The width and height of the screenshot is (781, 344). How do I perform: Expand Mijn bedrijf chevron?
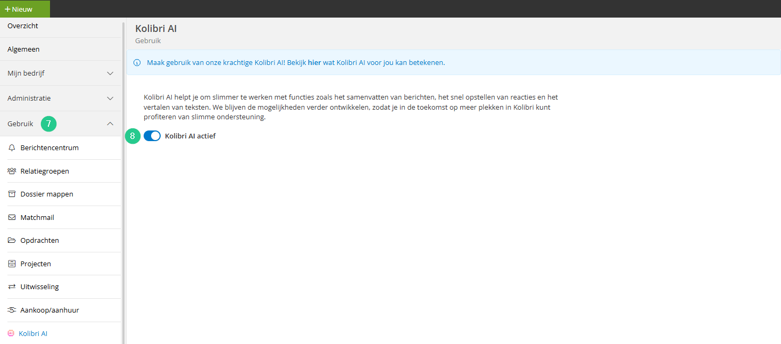(x=110, y=73)
